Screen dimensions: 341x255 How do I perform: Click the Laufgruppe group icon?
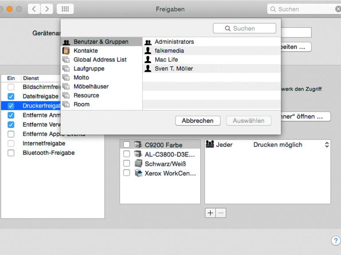(66, 69)
